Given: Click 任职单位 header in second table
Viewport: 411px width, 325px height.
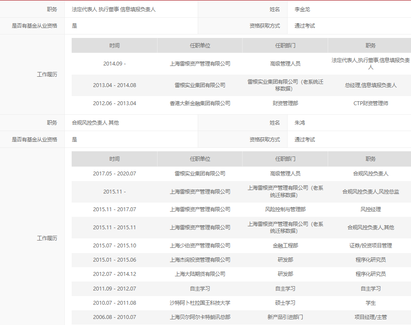Looking at the screenshot, I should pos(200,159).
